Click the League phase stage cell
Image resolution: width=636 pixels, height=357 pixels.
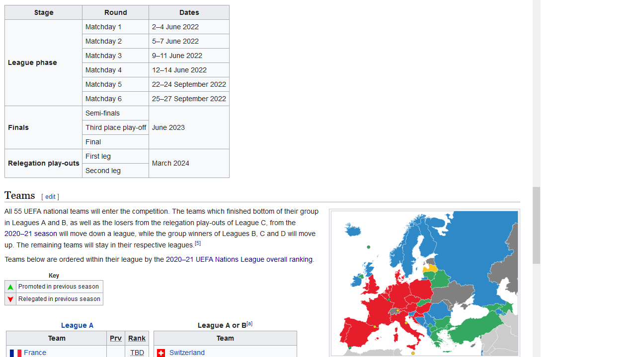[x=43, y=62]
